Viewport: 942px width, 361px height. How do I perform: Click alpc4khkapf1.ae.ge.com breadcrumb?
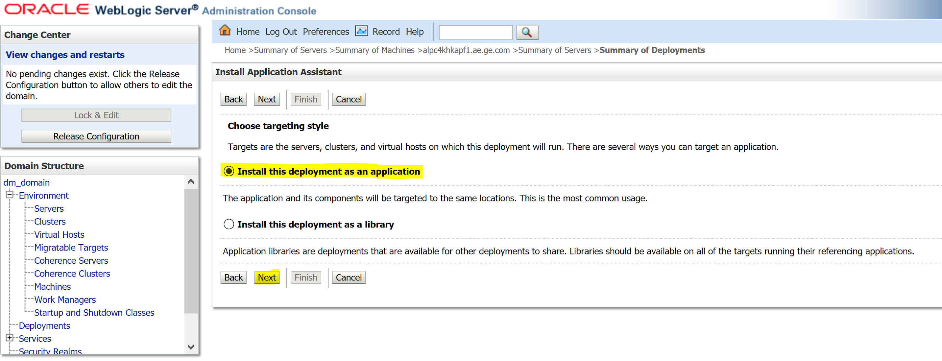(466, 50)
